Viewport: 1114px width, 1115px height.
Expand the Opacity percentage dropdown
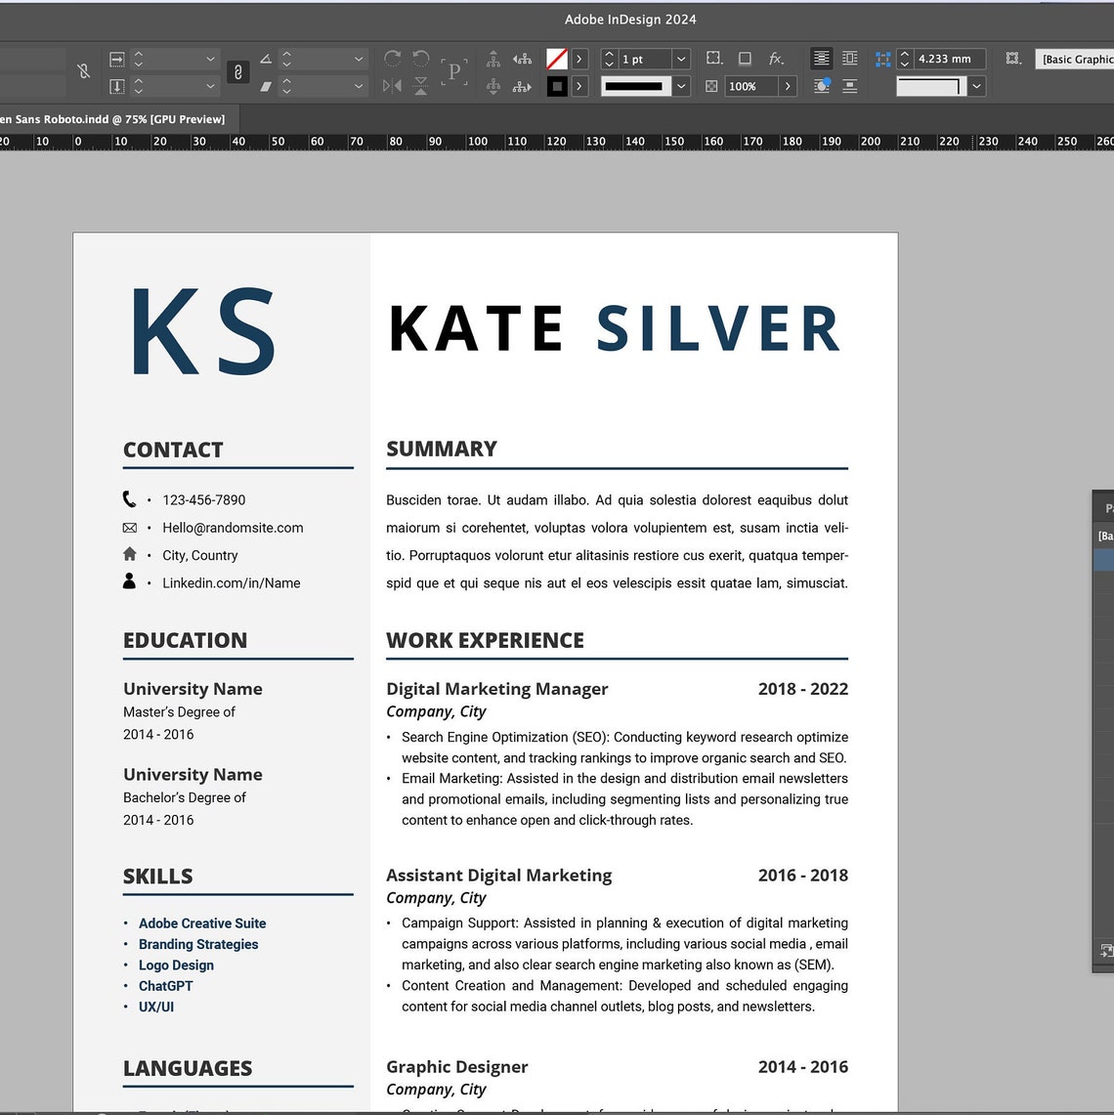click(788, 86)
